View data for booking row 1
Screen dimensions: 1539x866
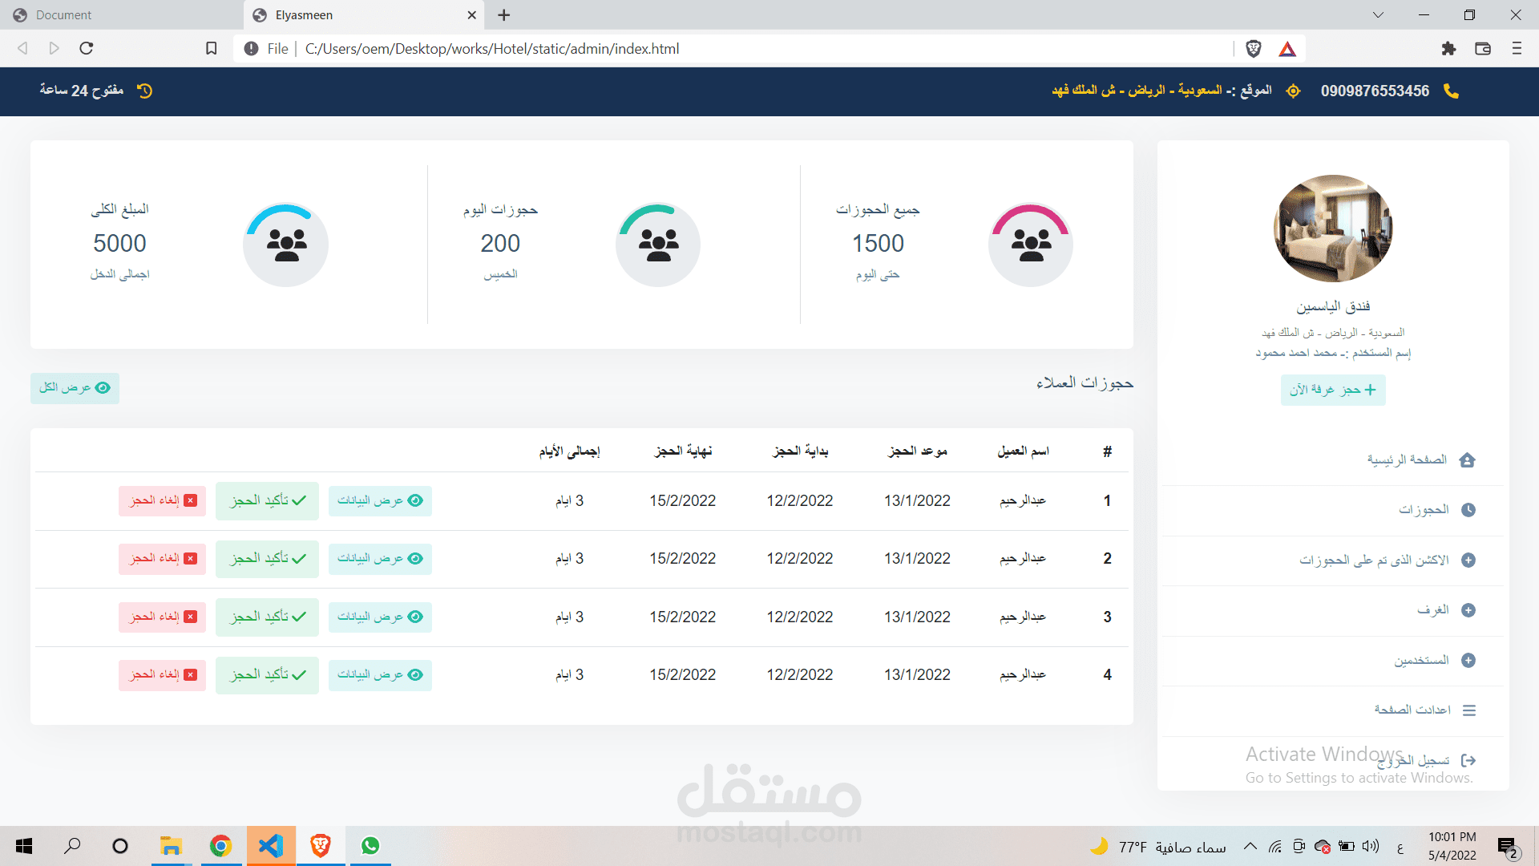point(380,501)
